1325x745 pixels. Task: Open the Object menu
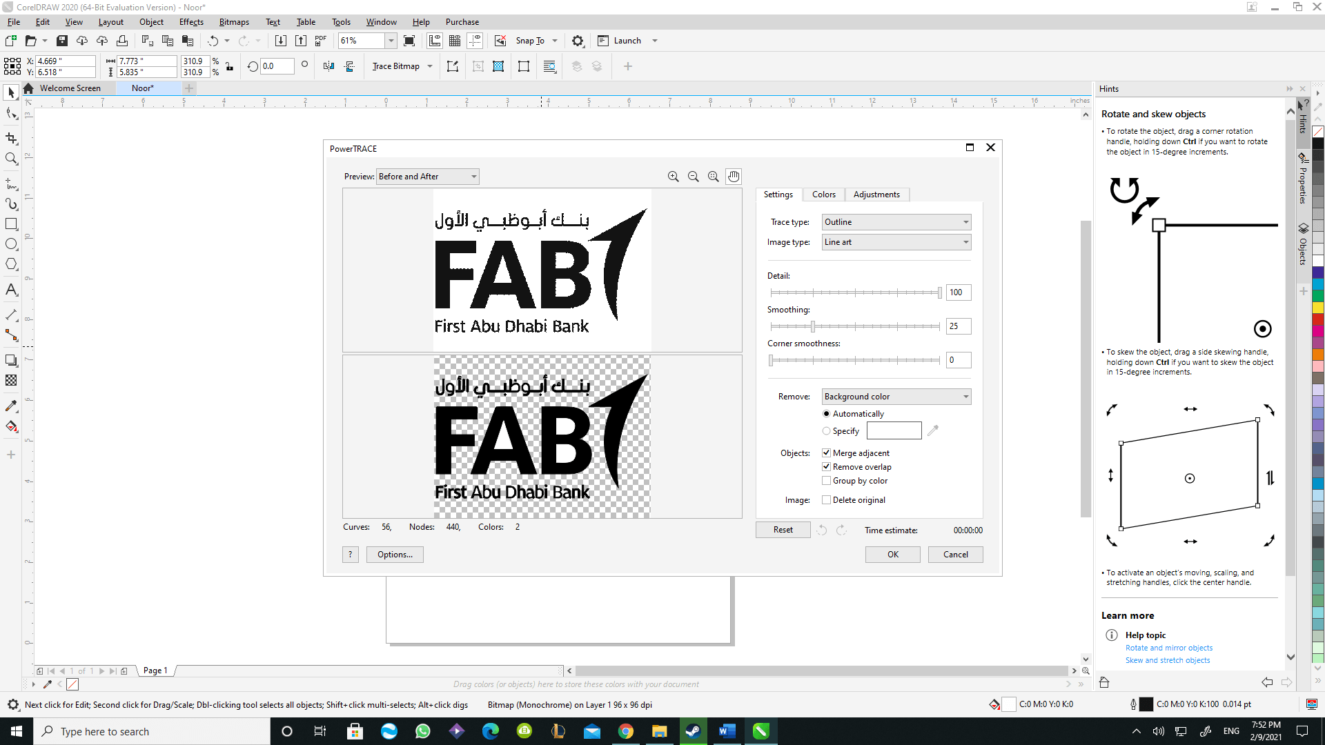(151, 22)
